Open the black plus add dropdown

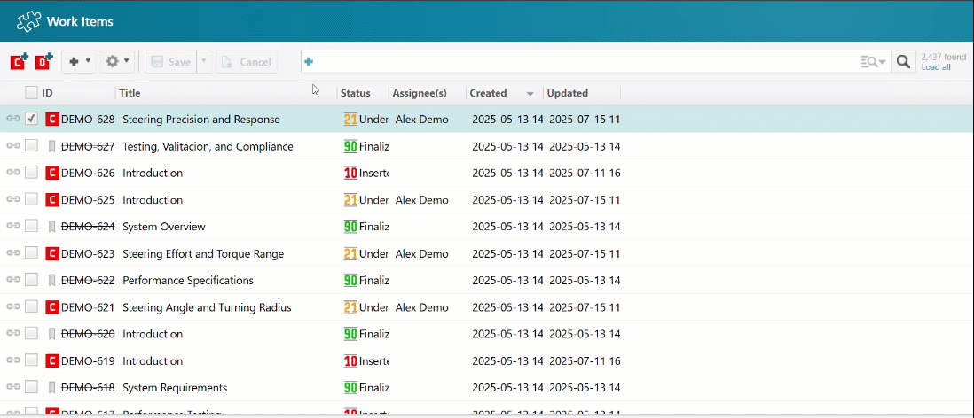click(x=80, y=61)
